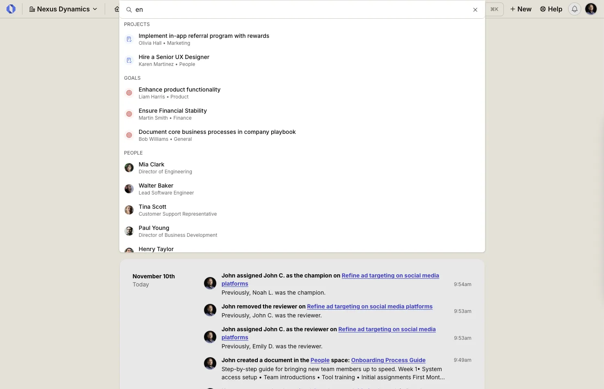Click Mia Clark's avatar in People results

click(x=129, y=168)
